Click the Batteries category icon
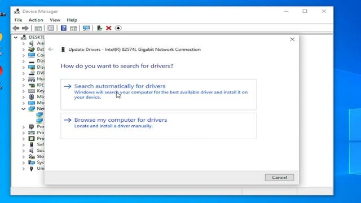Image resolution: width=361 pixels, height=203 pixels. coord(32,49)
